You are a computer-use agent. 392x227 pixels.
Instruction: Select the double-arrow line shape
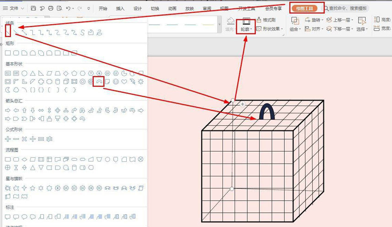[24, 33]
